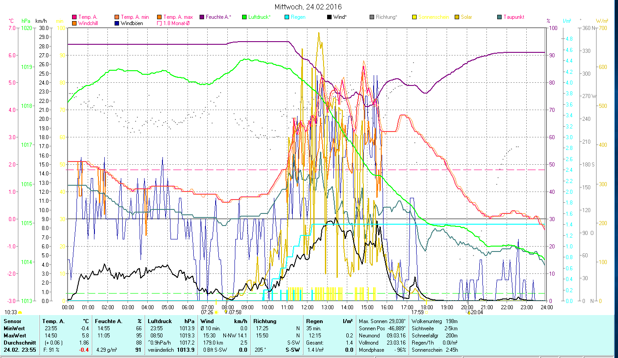Click the Feuchte A.* legend label
618x358 pixels.
click(x=218, y=17)
